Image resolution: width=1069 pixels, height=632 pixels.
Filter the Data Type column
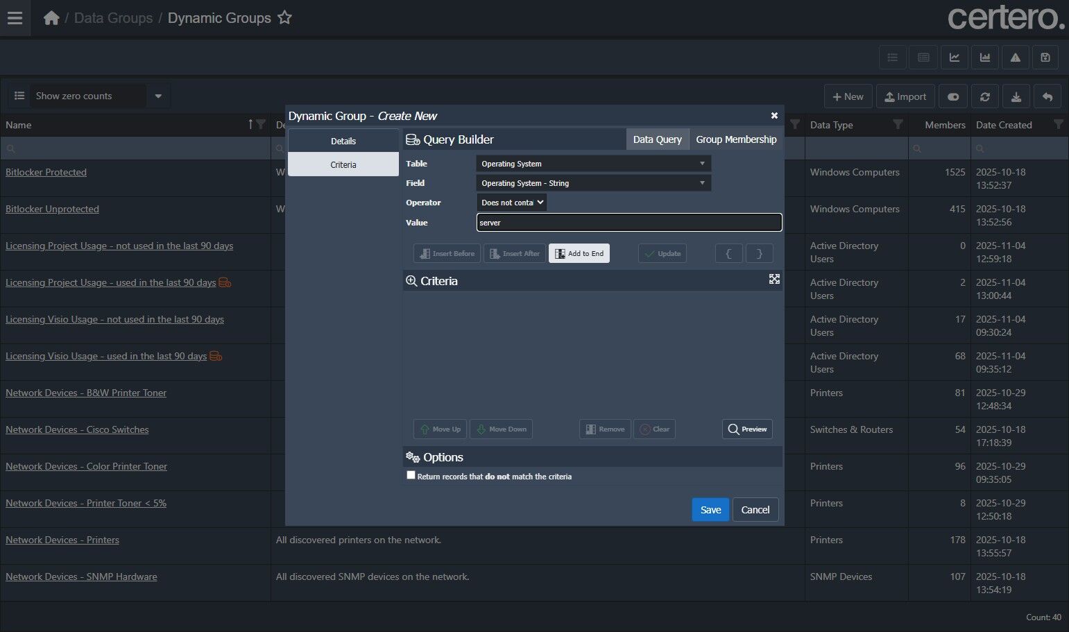coord(898,125)
